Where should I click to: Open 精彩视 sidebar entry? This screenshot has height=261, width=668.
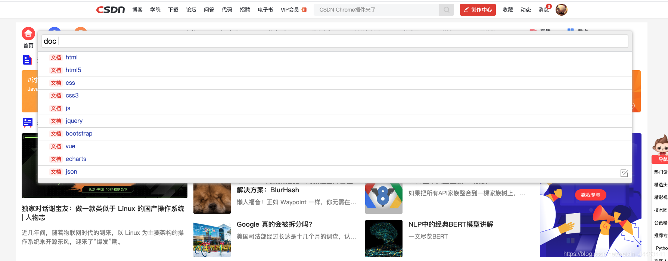pyautogui.click(x=661, y=198)
